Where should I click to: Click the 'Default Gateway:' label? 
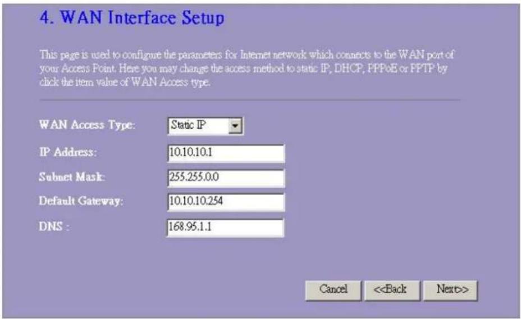coord(81,201)
